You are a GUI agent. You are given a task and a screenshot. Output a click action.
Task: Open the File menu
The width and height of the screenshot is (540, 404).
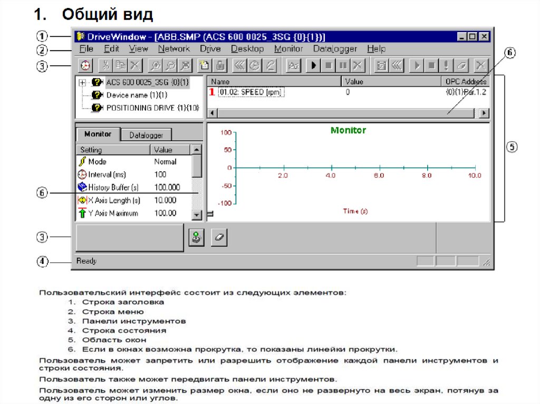tap(86, 49)
